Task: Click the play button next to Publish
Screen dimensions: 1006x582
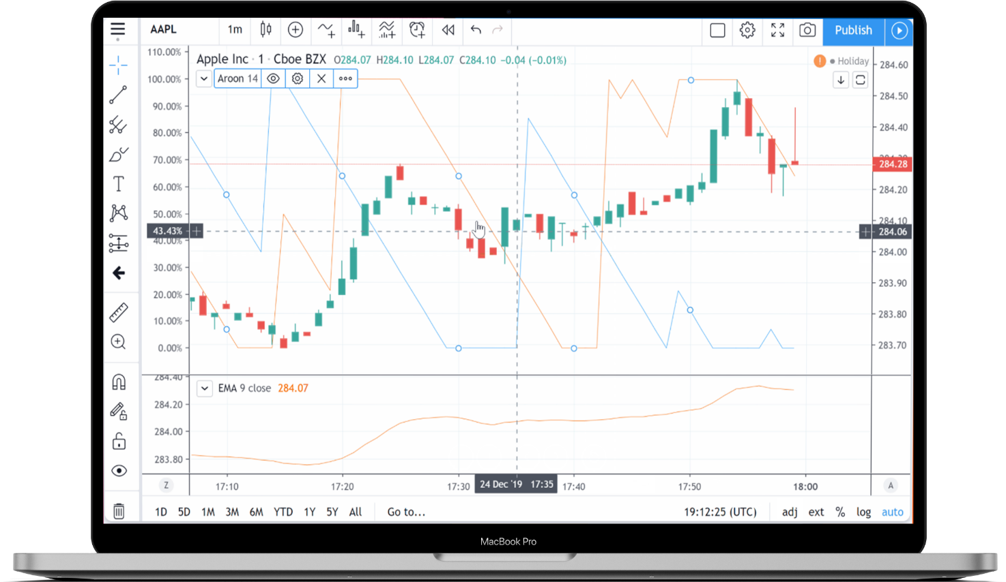Action: point(900,31)
